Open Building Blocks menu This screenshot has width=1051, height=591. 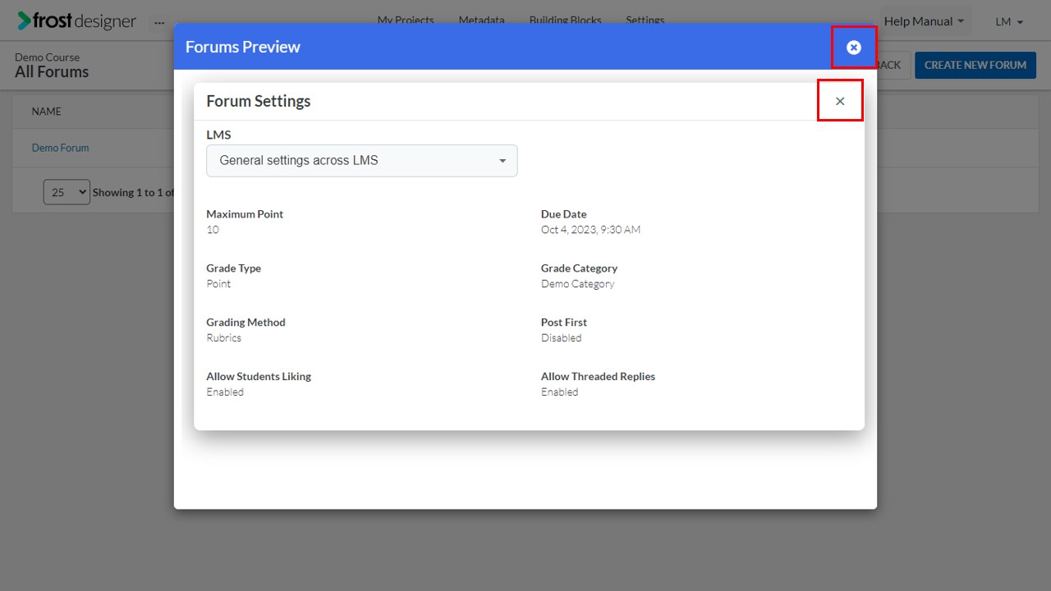tap(565, 20)
